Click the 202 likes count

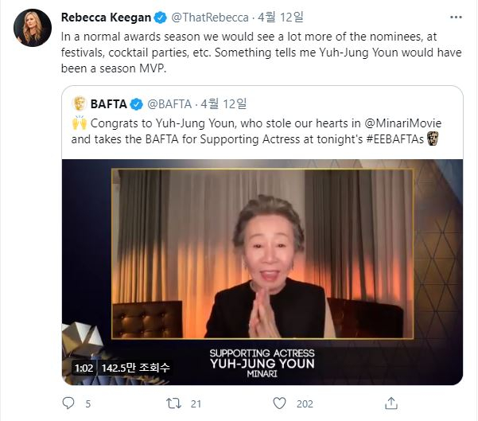(x=305, y=403)
